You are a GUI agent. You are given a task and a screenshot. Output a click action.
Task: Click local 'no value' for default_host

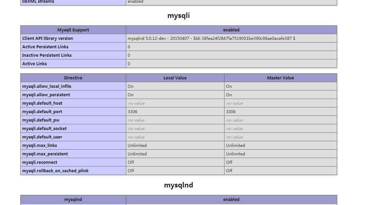(x=136, y=103)
